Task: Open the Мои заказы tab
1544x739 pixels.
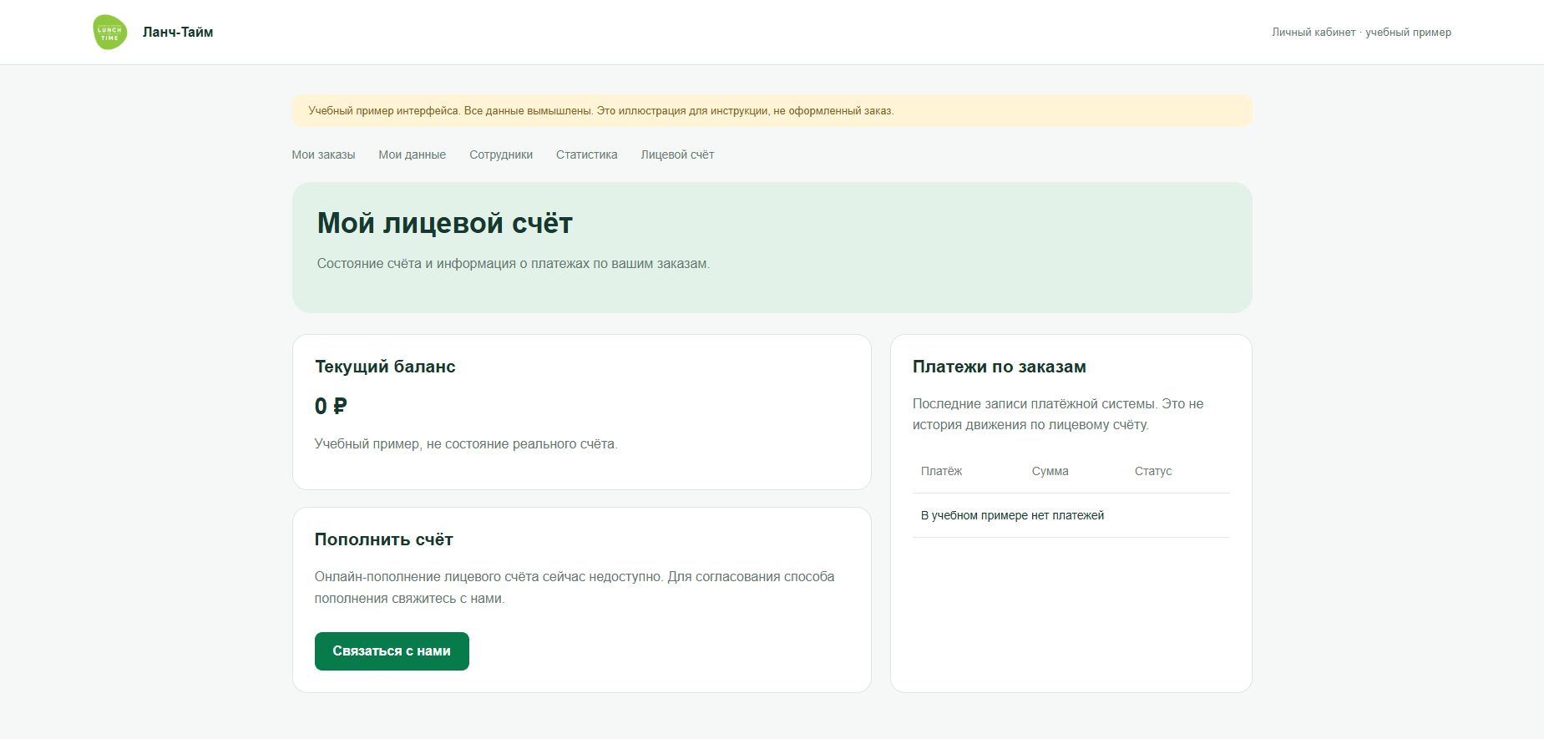Action: pos(323,154)
